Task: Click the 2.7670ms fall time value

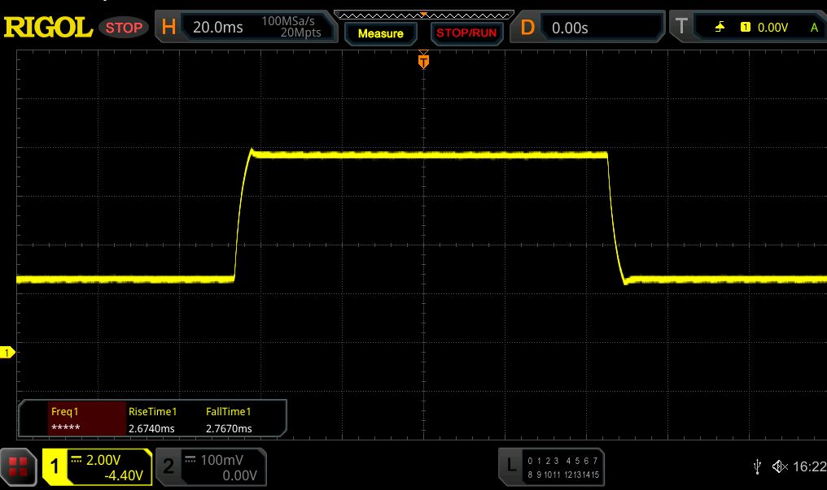Action: pyautogui.click(x=229, y=428)
